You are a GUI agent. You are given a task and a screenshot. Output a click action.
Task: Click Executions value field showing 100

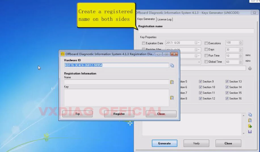click(x=232, y=43)
